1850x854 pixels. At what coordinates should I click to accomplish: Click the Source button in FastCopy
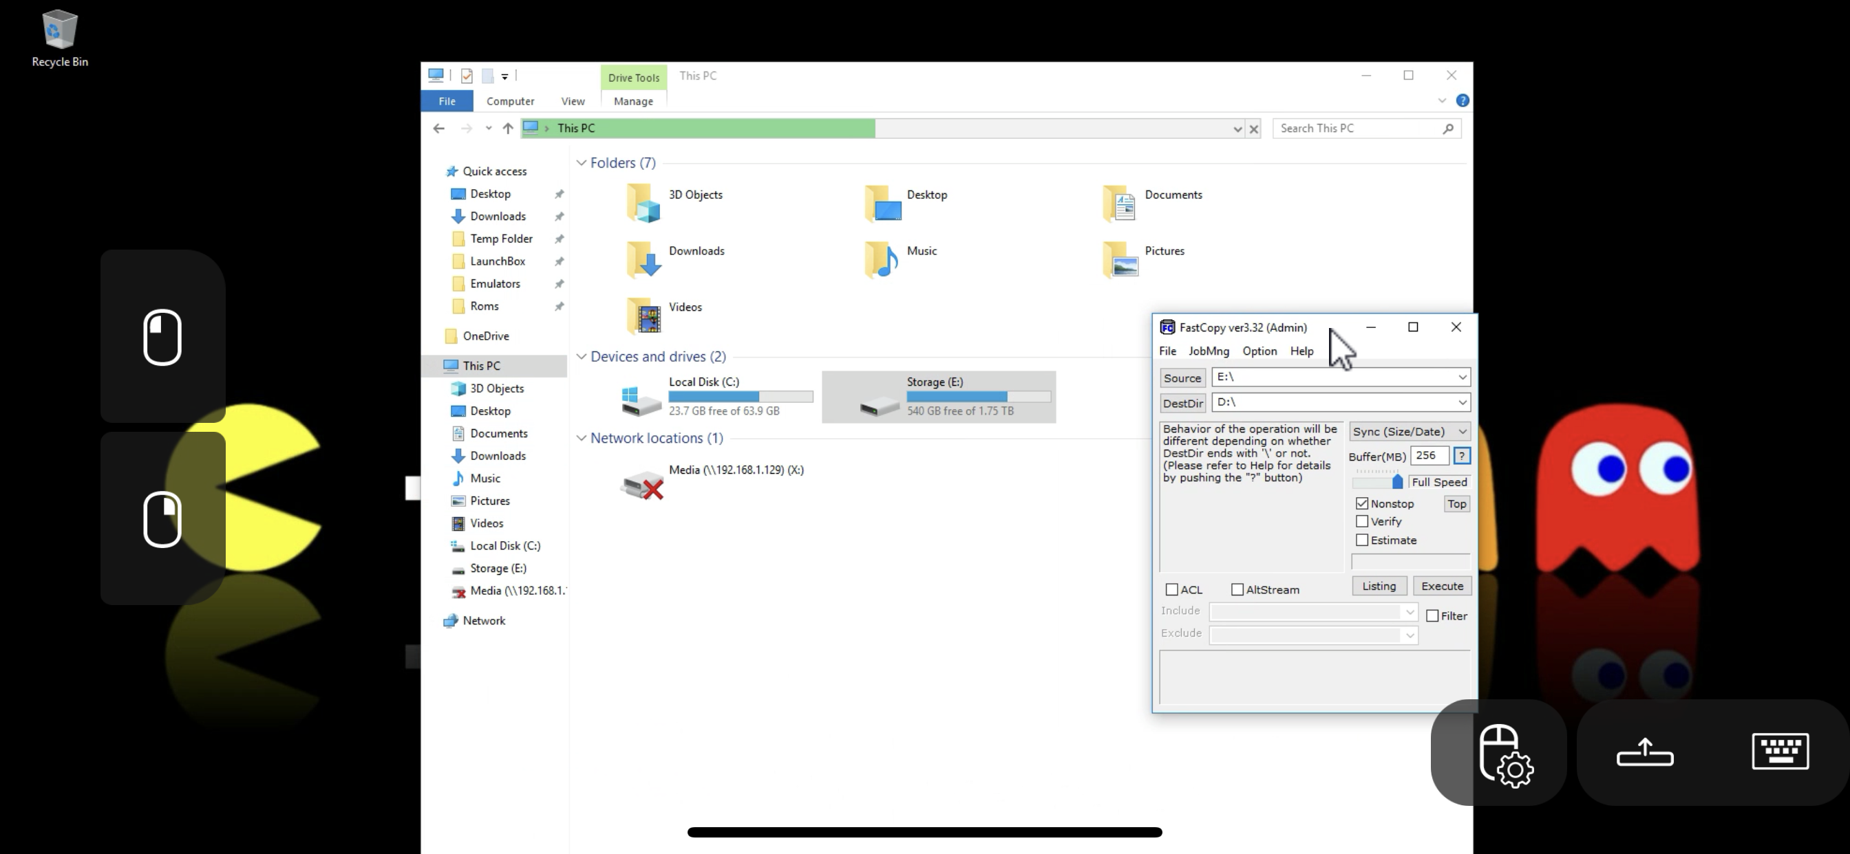pyautogui.click(x=1182, y=378)
